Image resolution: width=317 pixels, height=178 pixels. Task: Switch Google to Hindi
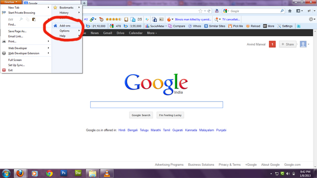pyautogui.click(x=122, y=130)
